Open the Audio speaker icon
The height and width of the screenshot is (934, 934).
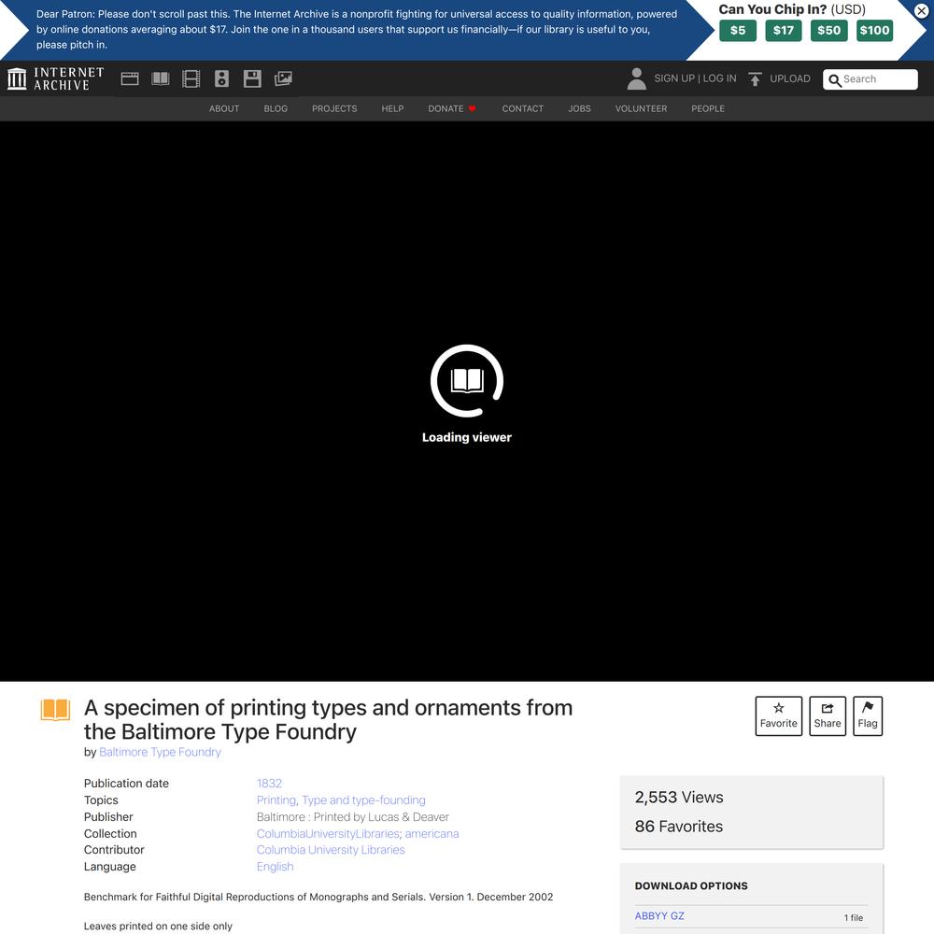tap(221, 78)
